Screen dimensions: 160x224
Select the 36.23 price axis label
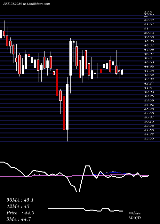[x=149, y=121]
